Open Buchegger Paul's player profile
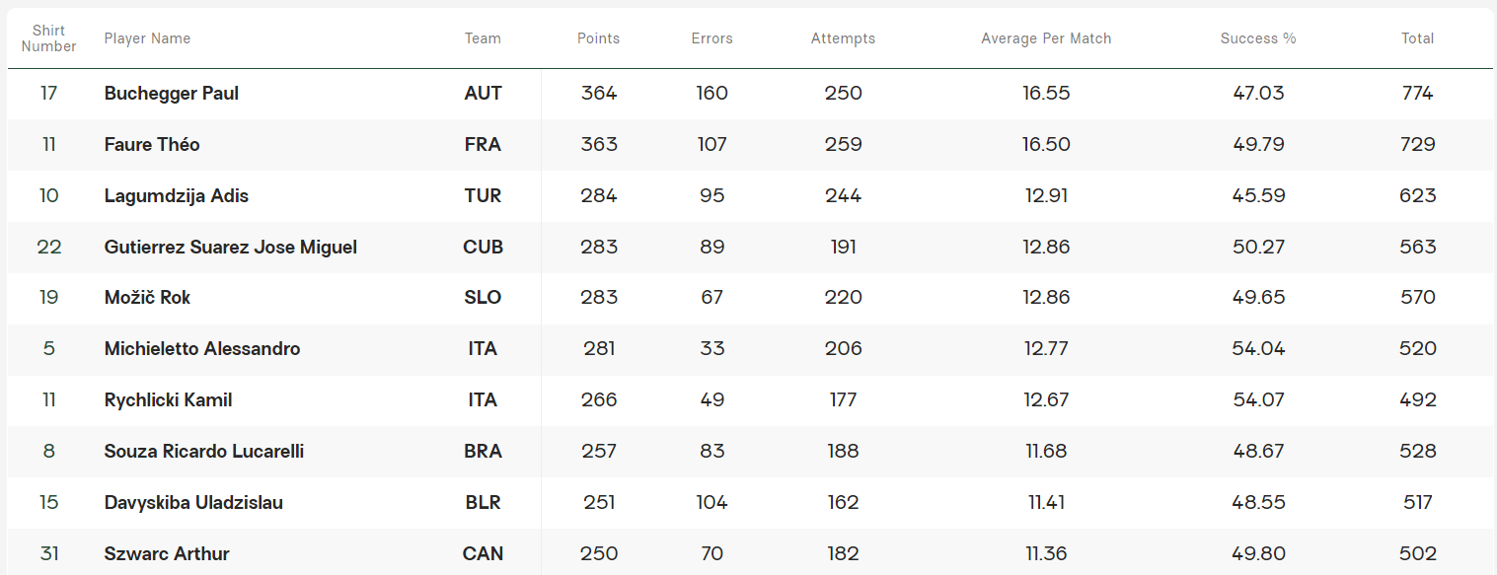 (172, 94)
